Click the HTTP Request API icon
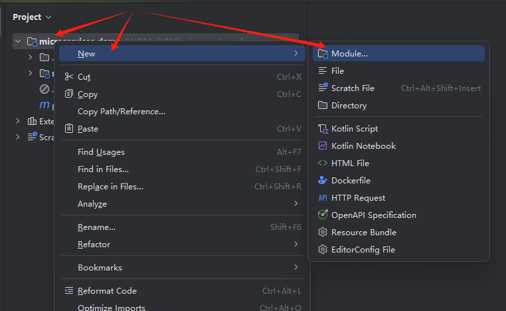 click(323, 198)
